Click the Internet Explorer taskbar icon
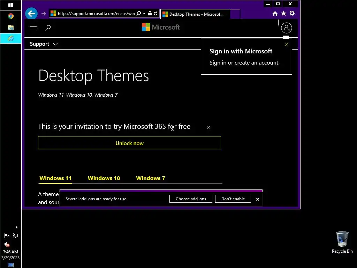 coord(11,38)
